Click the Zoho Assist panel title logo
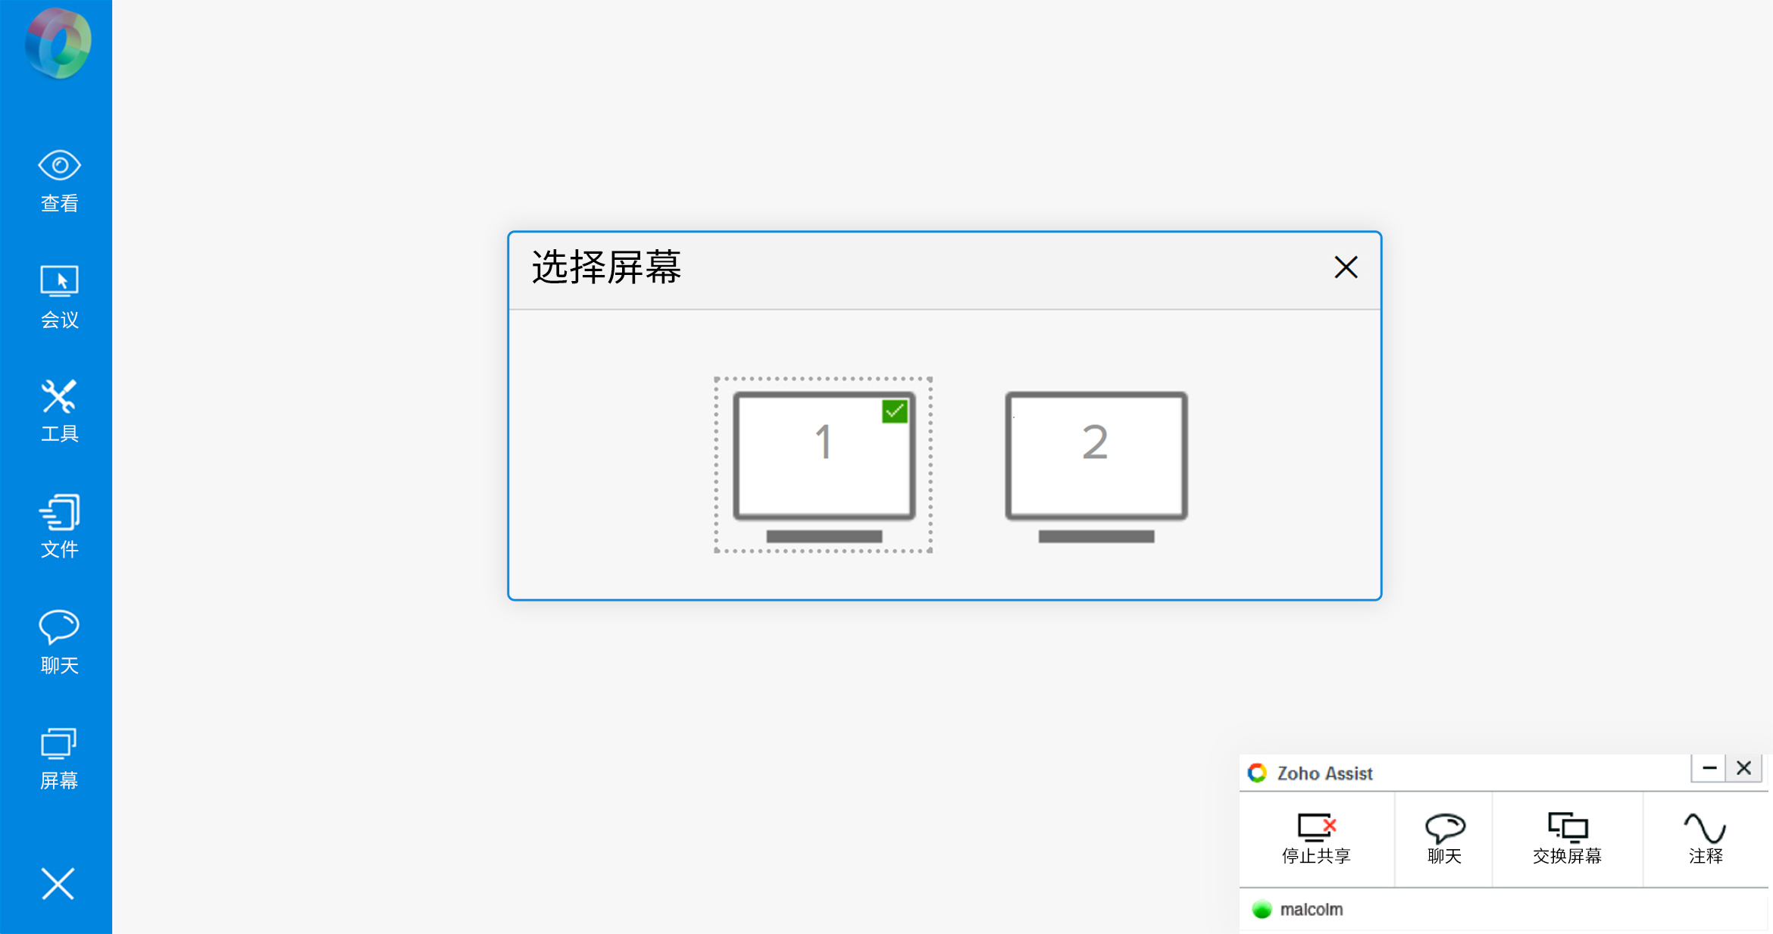 pos(1258,773)
